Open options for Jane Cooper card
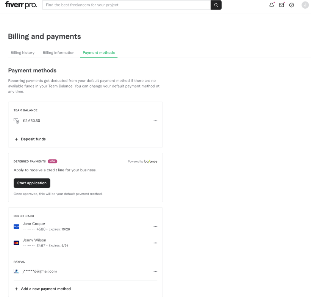This screenshot has width=311, height=298. 155,227
